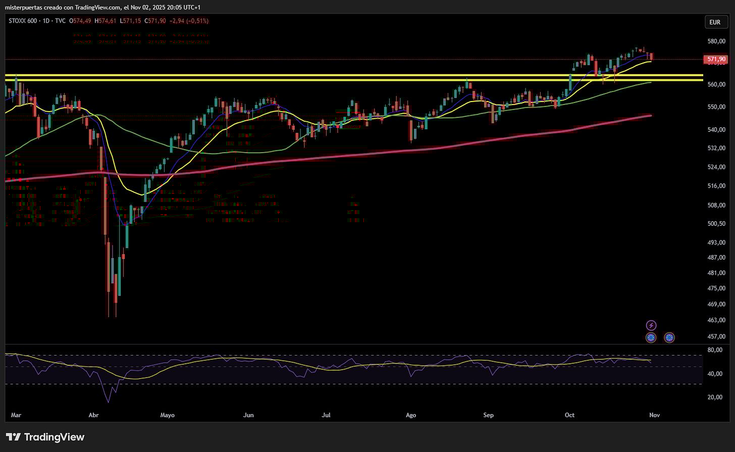The height and width of the screenshot is (452, 735).
Task: Click the Oct label on the time axis
Action: coord(569,415)
